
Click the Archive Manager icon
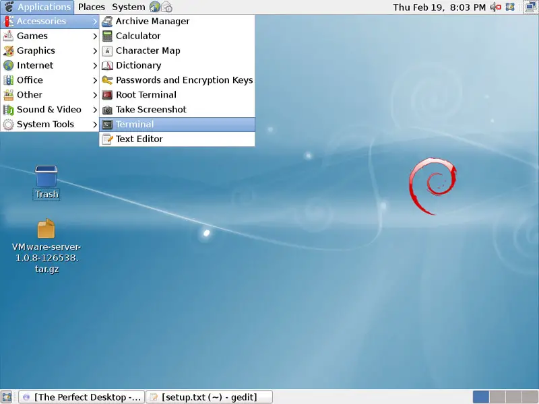pyautogui.click(x=107, y=22)
